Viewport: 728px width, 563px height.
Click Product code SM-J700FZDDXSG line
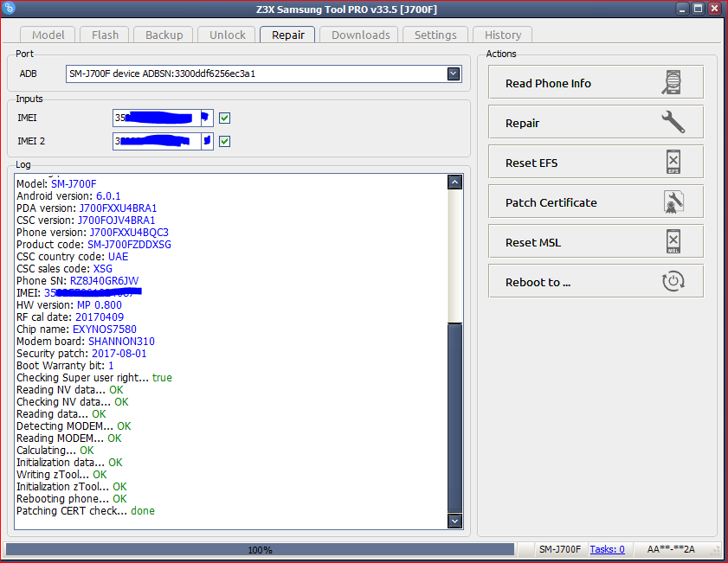93,245
